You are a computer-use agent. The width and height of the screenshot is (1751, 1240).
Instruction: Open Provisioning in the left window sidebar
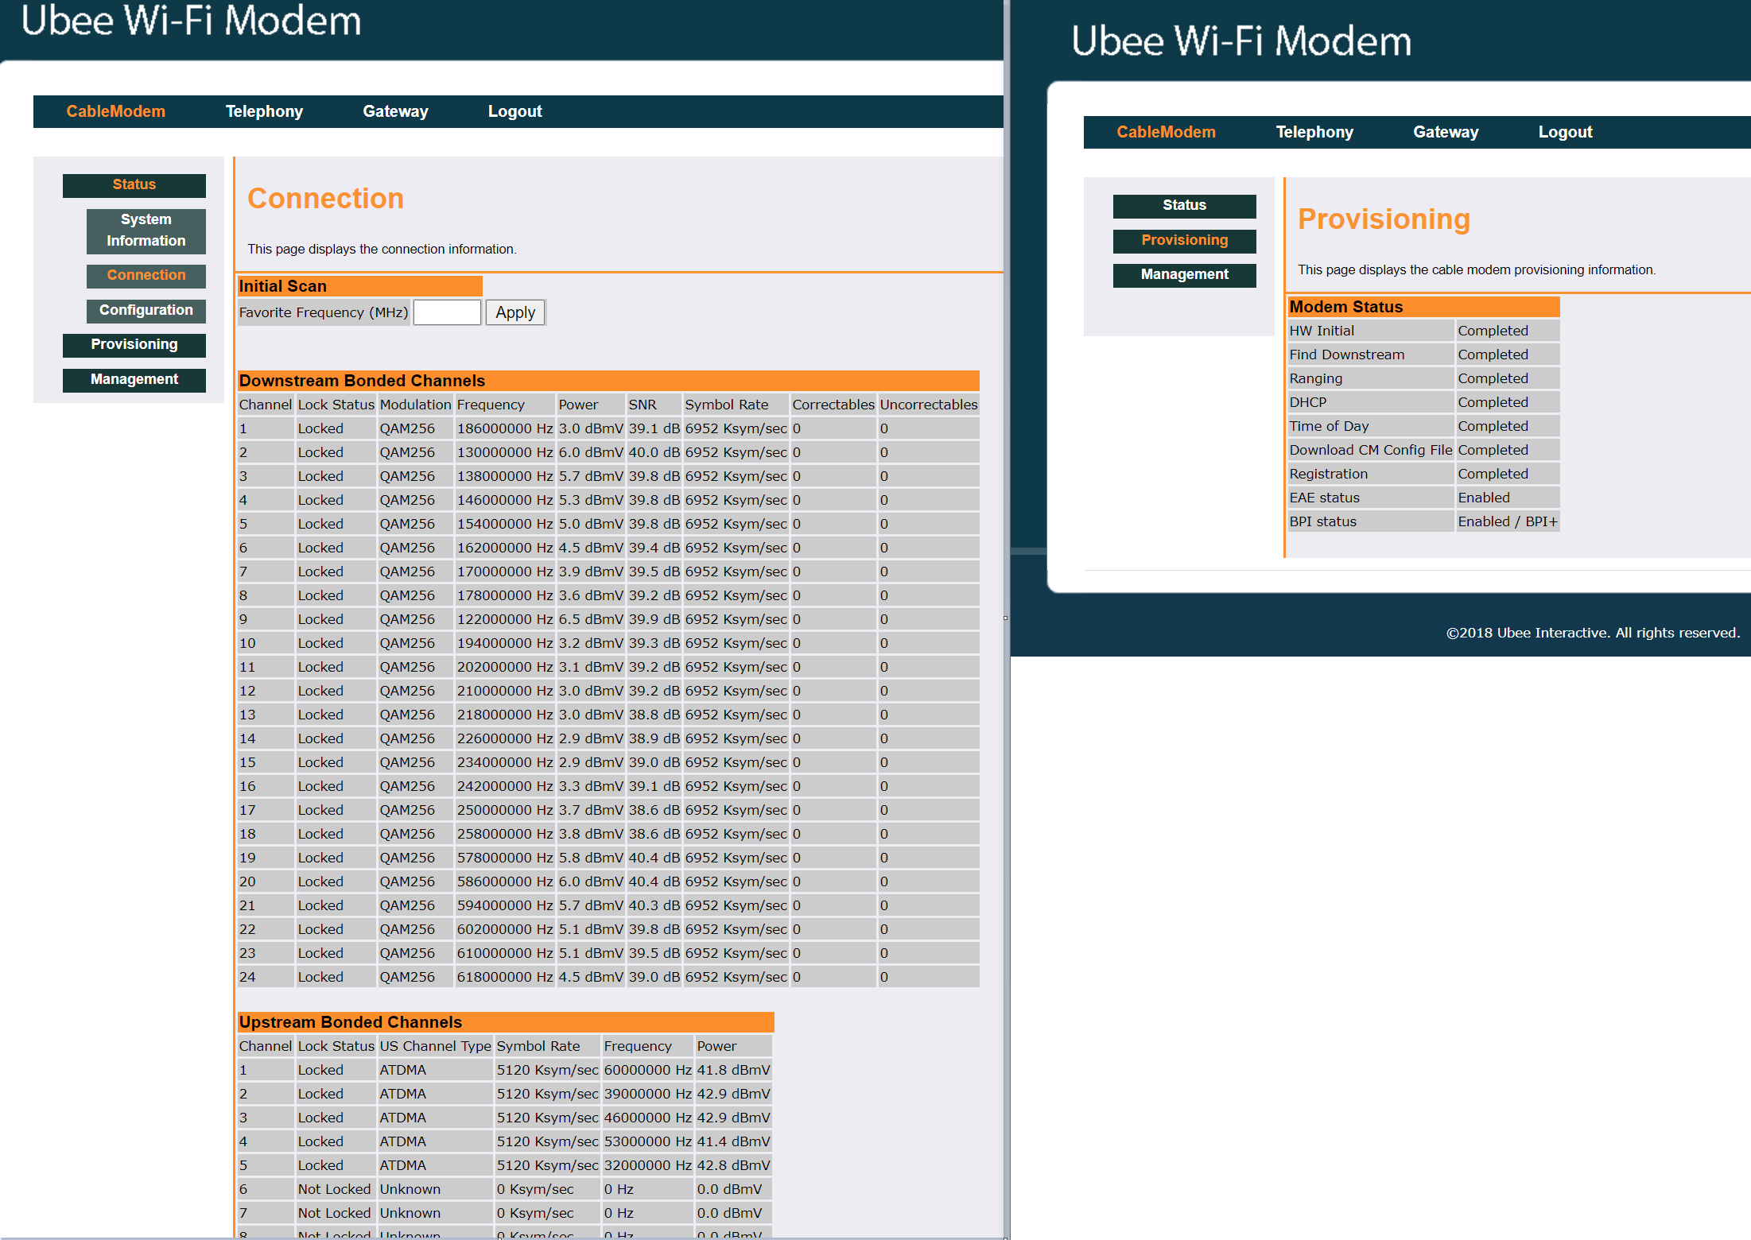134,344
